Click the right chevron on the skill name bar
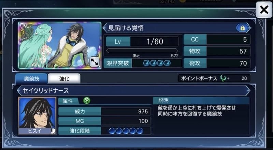Viewport: 273px width, 150px height. (x=248, y=90)
